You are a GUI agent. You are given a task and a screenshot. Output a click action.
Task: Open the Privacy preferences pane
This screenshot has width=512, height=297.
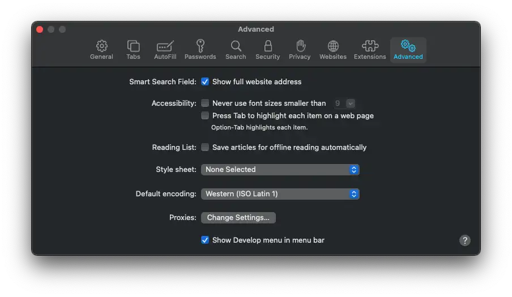point(300,50)
